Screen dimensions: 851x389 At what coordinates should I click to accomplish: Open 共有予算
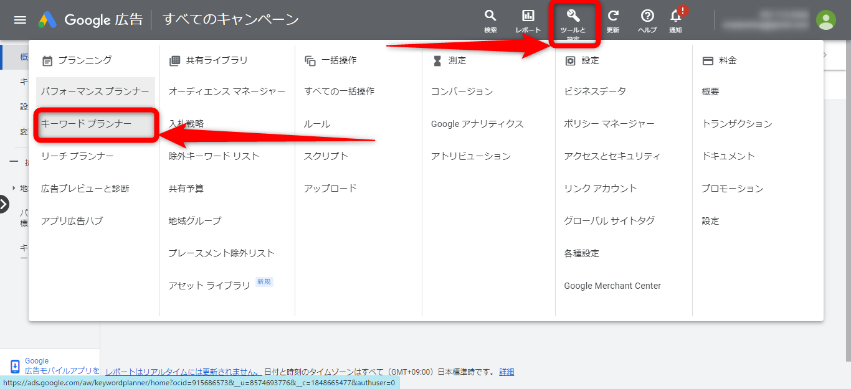(186, 189)
